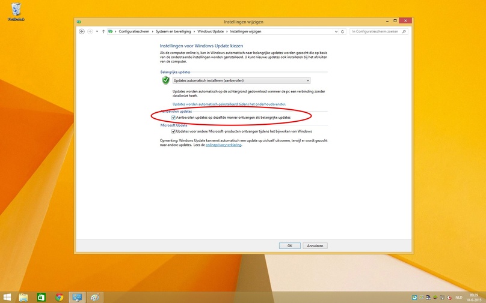This screenshot has height=303, width=486.
Task: Click Instellingen wijzigen breadcrumb item
Action: tap(245, 31)
